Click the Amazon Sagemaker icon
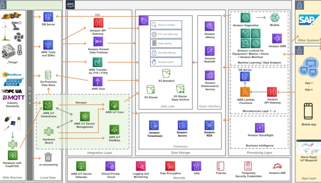321x183 pixels. pos(245,18)
